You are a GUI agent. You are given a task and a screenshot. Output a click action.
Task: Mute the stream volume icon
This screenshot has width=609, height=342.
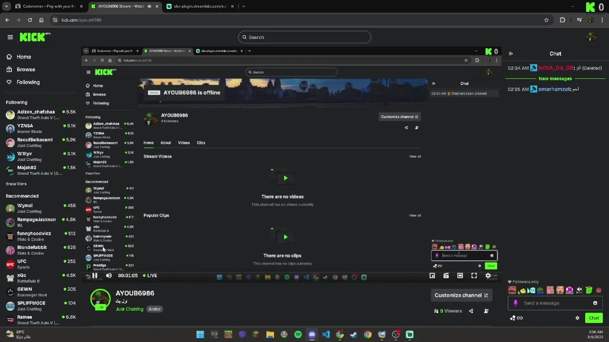pos(109,275)
